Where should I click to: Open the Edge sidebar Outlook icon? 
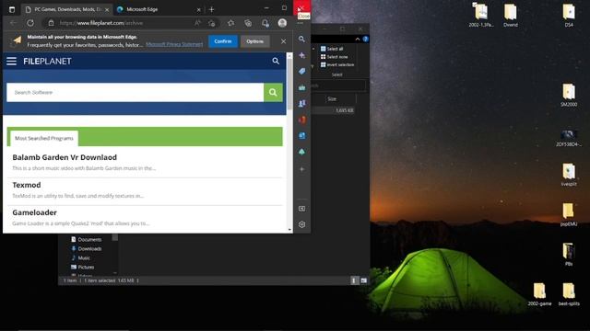click(301, 136)
